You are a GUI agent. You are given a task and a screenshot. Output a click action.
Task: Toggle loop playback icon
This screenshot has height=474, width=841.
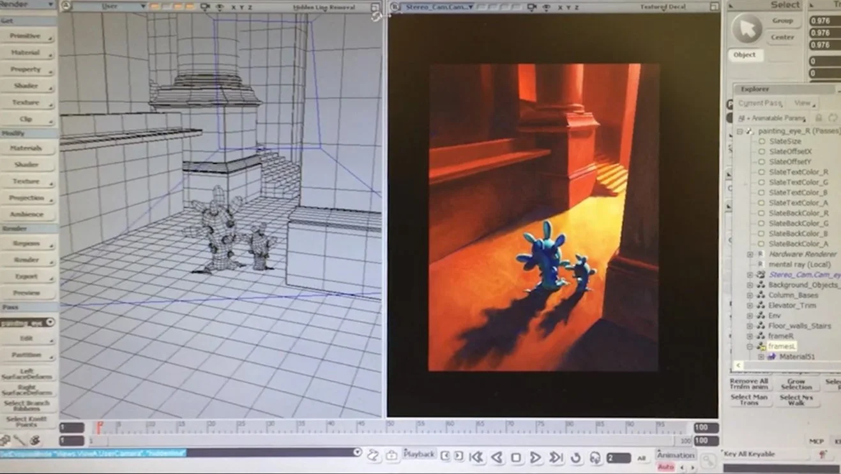(576, 457)
